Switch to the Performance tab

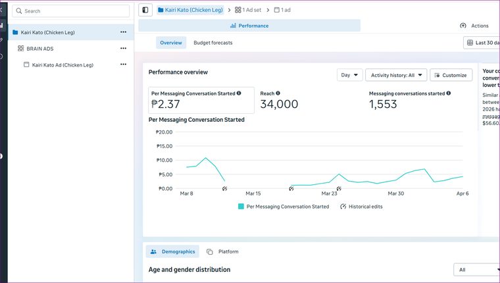coord(249,26)
